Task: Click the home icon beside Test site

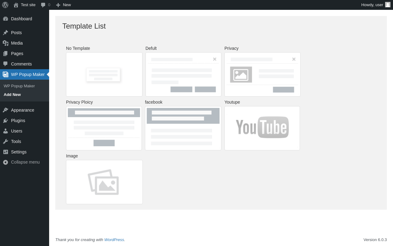Action: (16, 5)
